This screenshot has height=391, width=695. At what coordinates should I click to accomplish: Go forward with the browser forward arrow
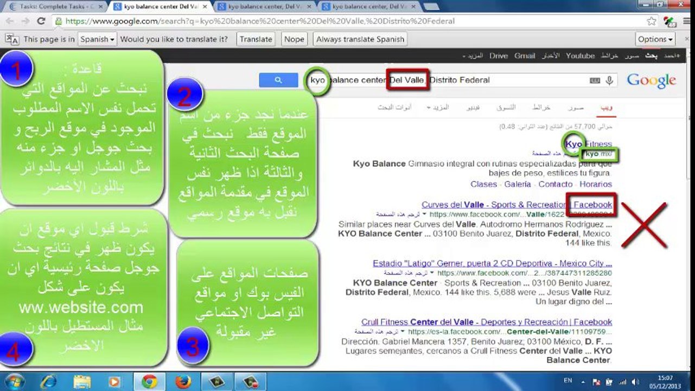pos(25,21)
